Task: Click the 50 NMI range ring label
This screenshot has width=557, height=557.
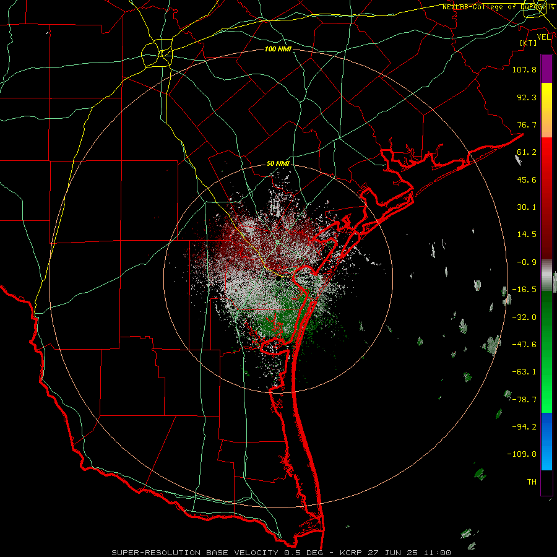Action: (x=278, y=164)
